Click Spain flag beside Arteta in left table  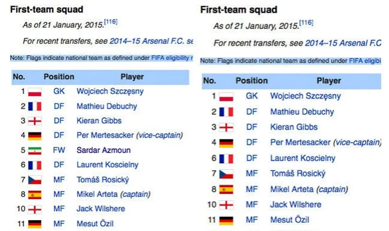[35, 195]
